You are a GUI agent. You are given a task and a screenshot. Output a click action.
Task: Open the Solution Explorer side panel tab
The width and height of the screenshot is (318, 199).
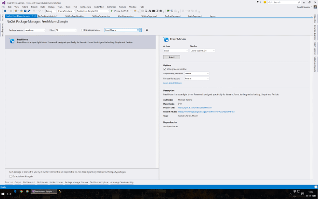[315, 32]
